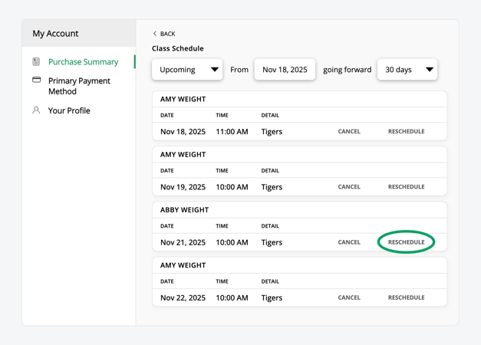Click the Purchase Summary list icon
This screenshot has height=345, width=481.
point(36,61)
